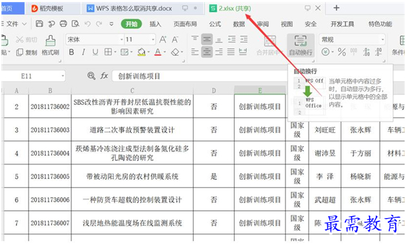406x245 pixels.
Task: Click the Wrap Text (自动换行) button
Action: (300, 45)
